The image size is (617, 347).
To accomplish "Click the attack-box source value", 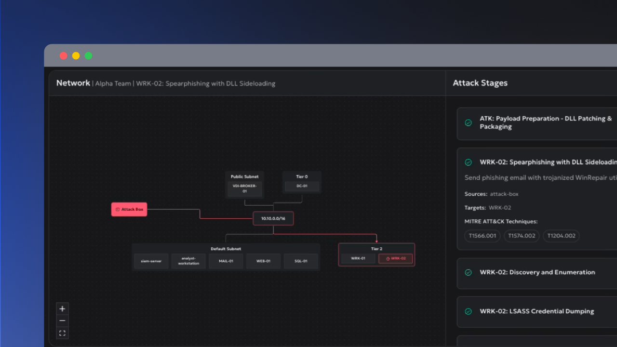I will (504, 194).
